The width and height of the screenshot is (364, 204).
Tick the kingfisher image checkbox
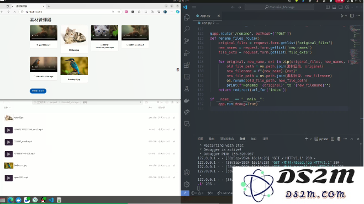coord(68,79)
